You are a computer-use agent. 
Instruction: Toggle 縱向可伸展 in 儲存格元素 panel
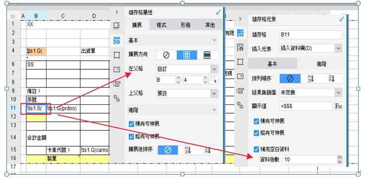pyautogui.click(x=256, y=133)
